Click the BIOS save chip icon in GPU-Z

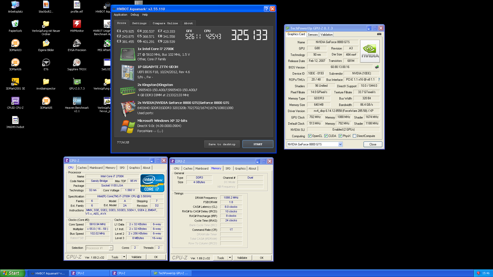click(x=377, y=67)
